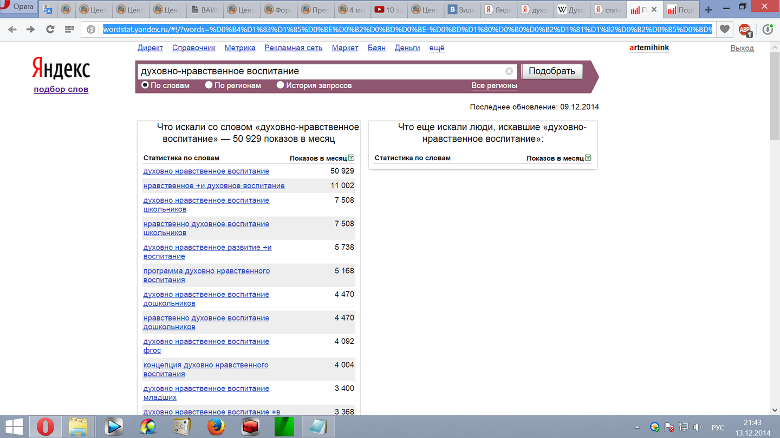Click the page's vertical scrollbar
Screen dimensions: 780x438
[775, 216]
